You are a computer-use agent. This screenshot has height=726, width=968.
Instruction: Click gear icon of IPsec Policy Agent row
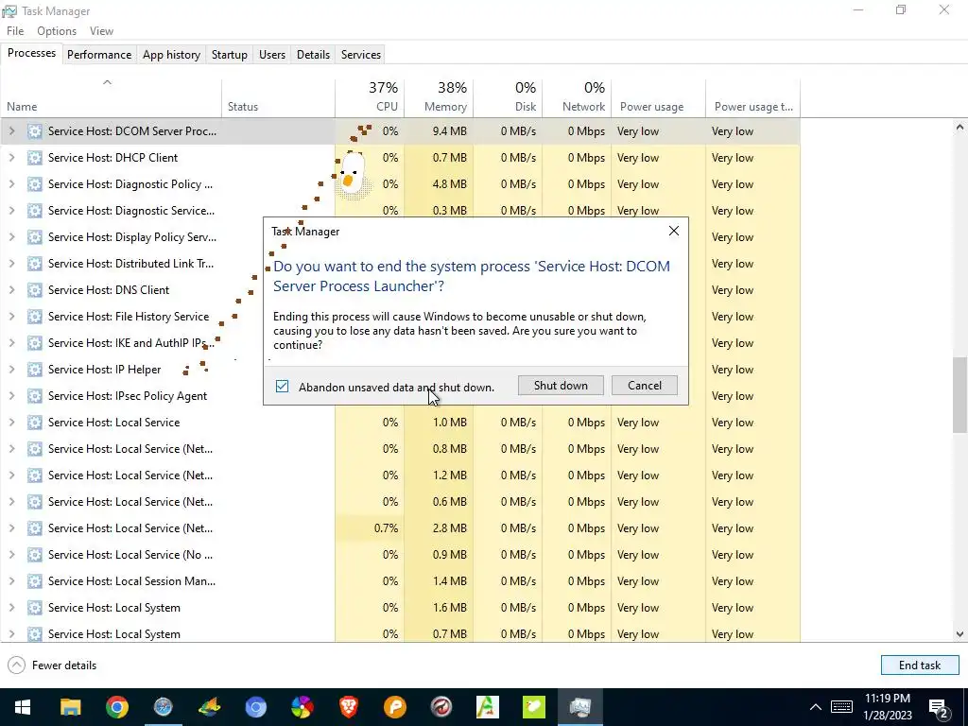(x=35, y=396)
